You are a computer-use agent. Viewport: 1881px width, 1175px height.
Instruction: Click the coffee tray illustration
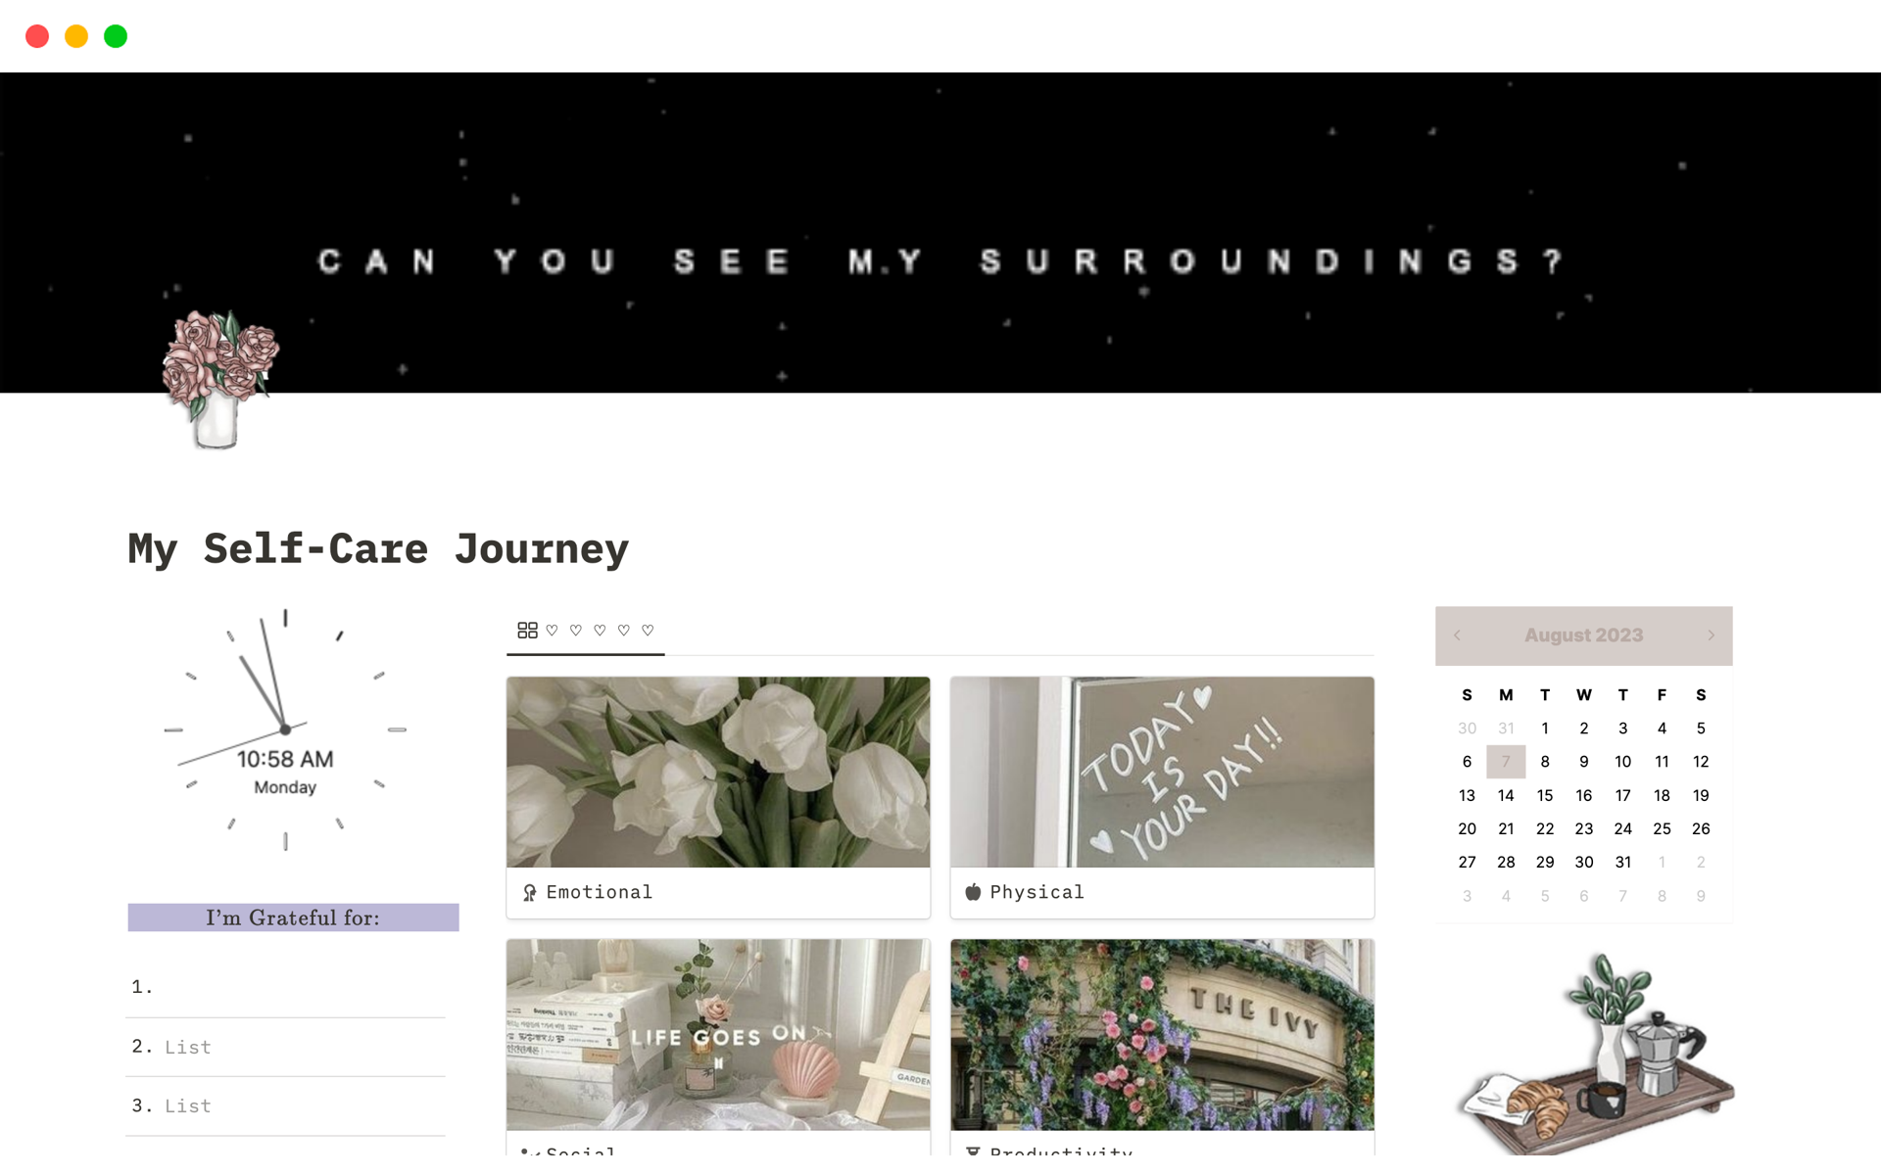(1596, 1054)
